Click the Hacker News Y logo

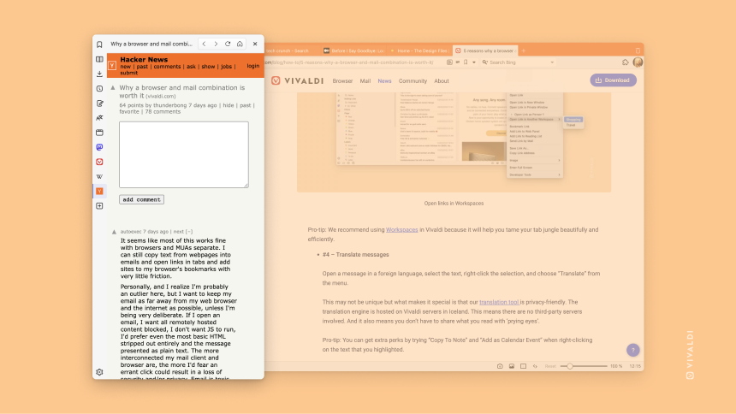112,66
